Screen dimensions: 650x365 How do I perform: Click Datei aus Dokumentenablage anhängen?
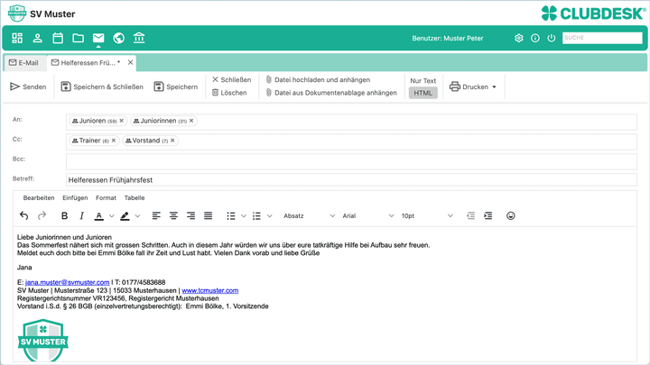(x=331, y=93)
